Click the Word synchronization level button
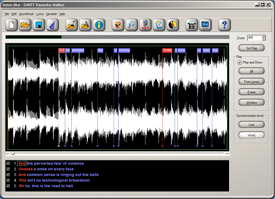275x199 pixels. click(251, 135)
